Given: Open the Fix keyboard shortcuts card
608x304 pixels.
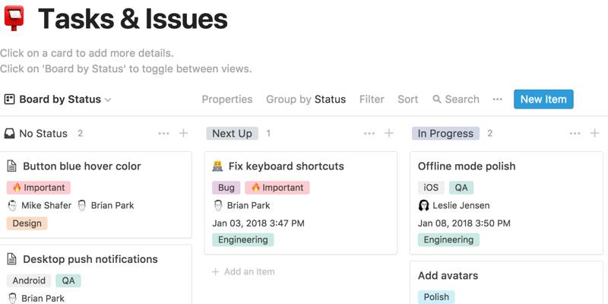Looking at the screenshot, I should coord(300,203).
